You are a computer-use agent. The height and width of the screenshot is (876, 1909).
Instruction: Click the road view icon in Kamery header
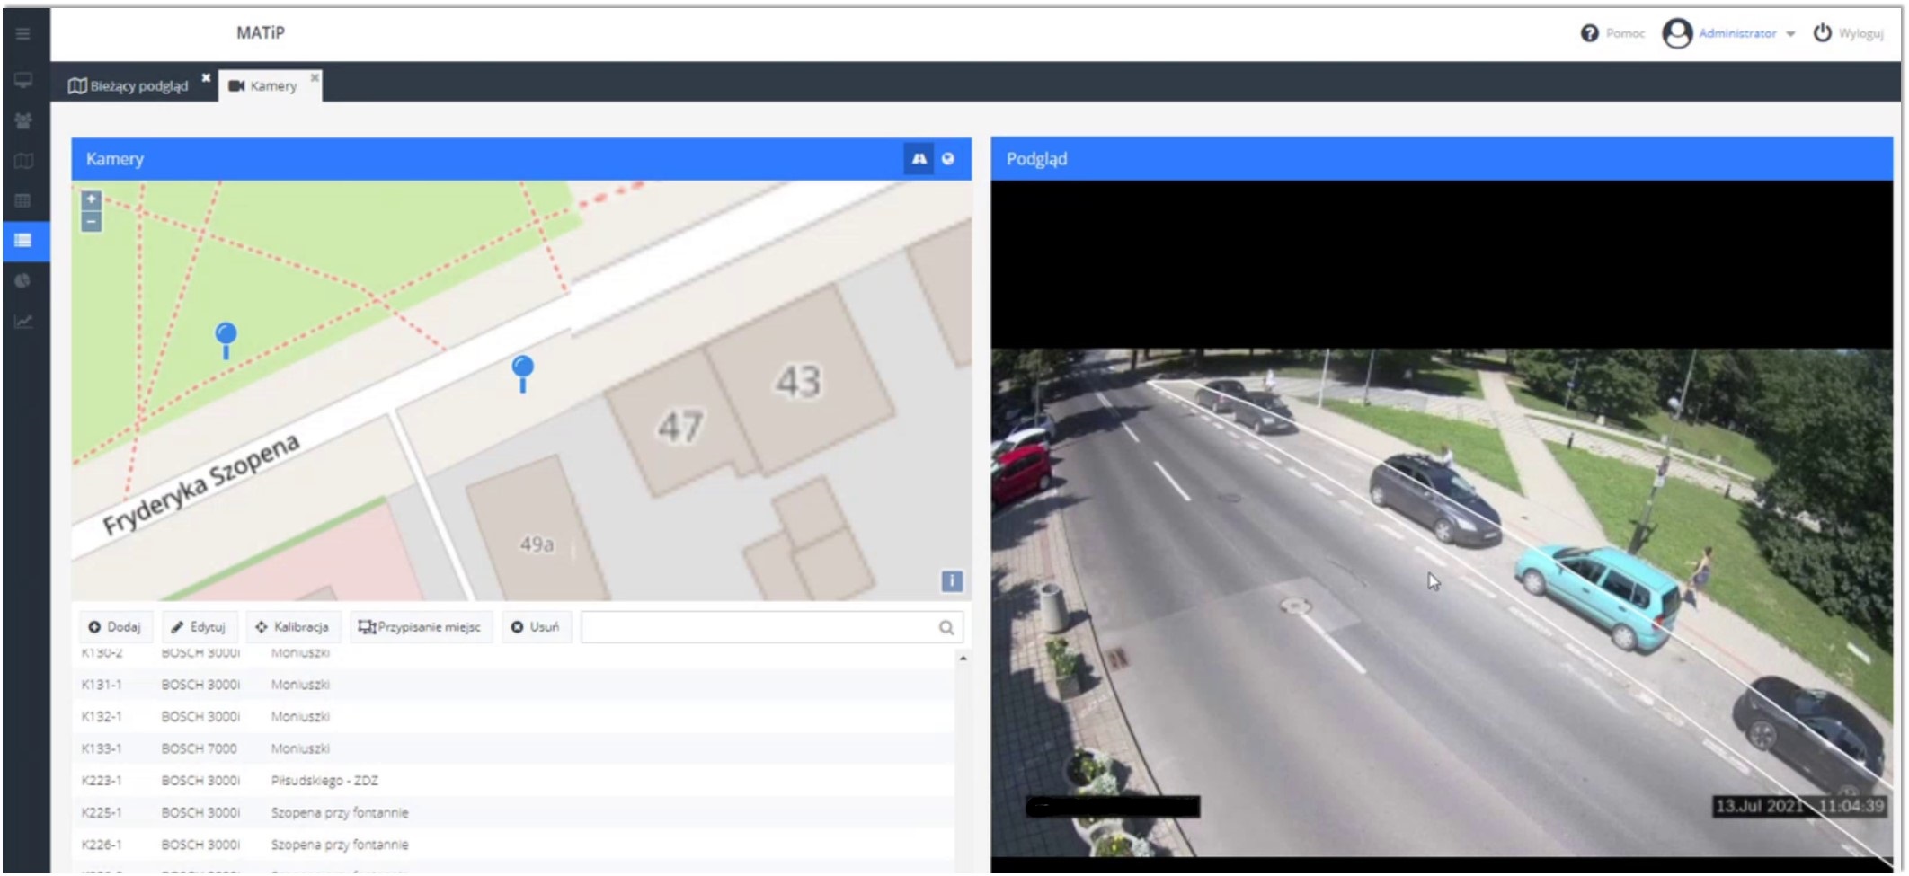pos(919,159)
